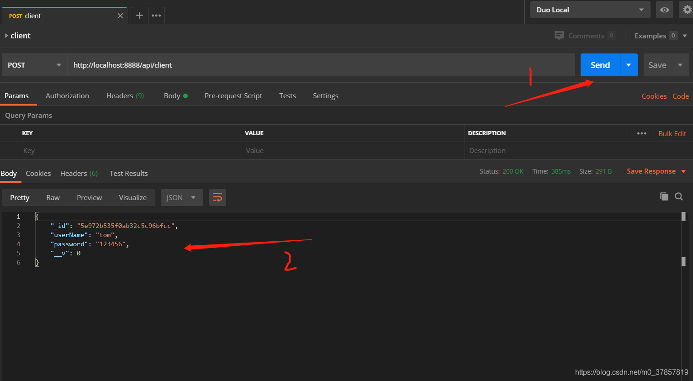Open the request Headers (9) tab

pos(125,95)
